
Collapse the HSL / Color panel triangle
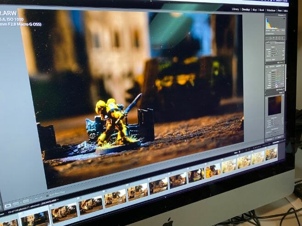[x=284, y=62]
